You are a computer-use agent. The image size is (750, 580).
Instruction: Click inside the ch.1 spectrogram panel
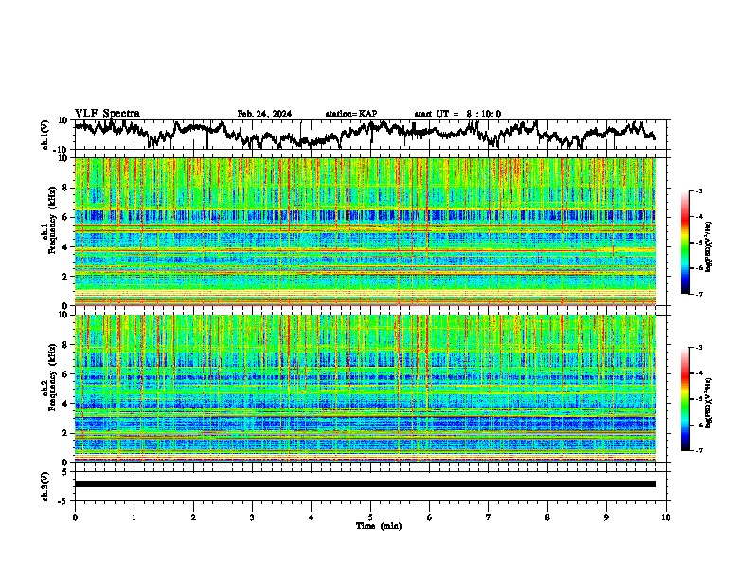point(366,231)
